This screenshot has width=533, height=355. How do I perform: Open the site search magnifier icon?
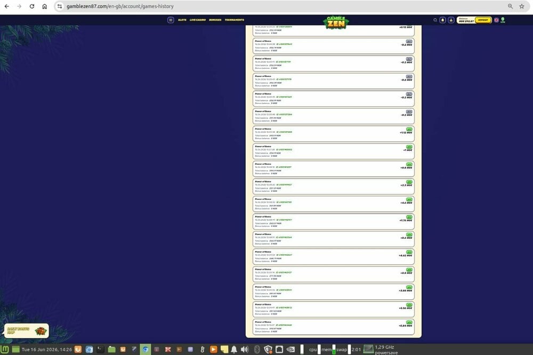[435, 20]
